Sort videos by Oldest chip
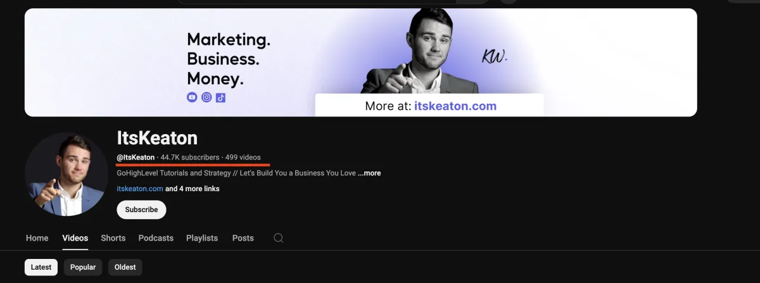 (x=125, y=267)
